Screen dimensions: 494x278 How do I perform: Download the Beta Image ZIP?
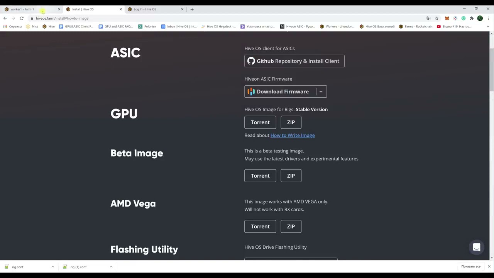(x=291, y=176)
